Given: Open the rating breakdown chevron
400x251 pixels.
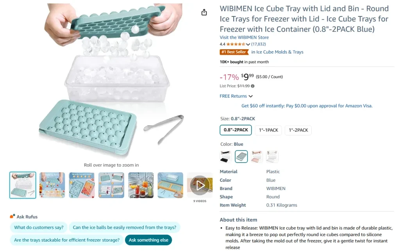Looking at the screenshot, I should pos(248,45).
